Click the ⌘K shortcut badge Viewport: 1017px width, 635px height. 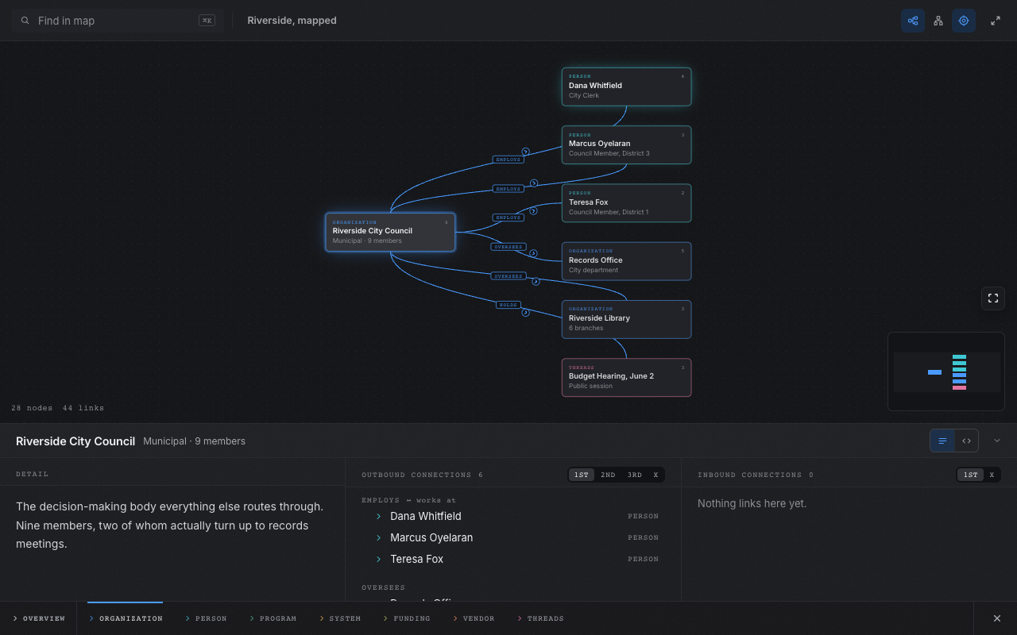click(x=207, y=21)
